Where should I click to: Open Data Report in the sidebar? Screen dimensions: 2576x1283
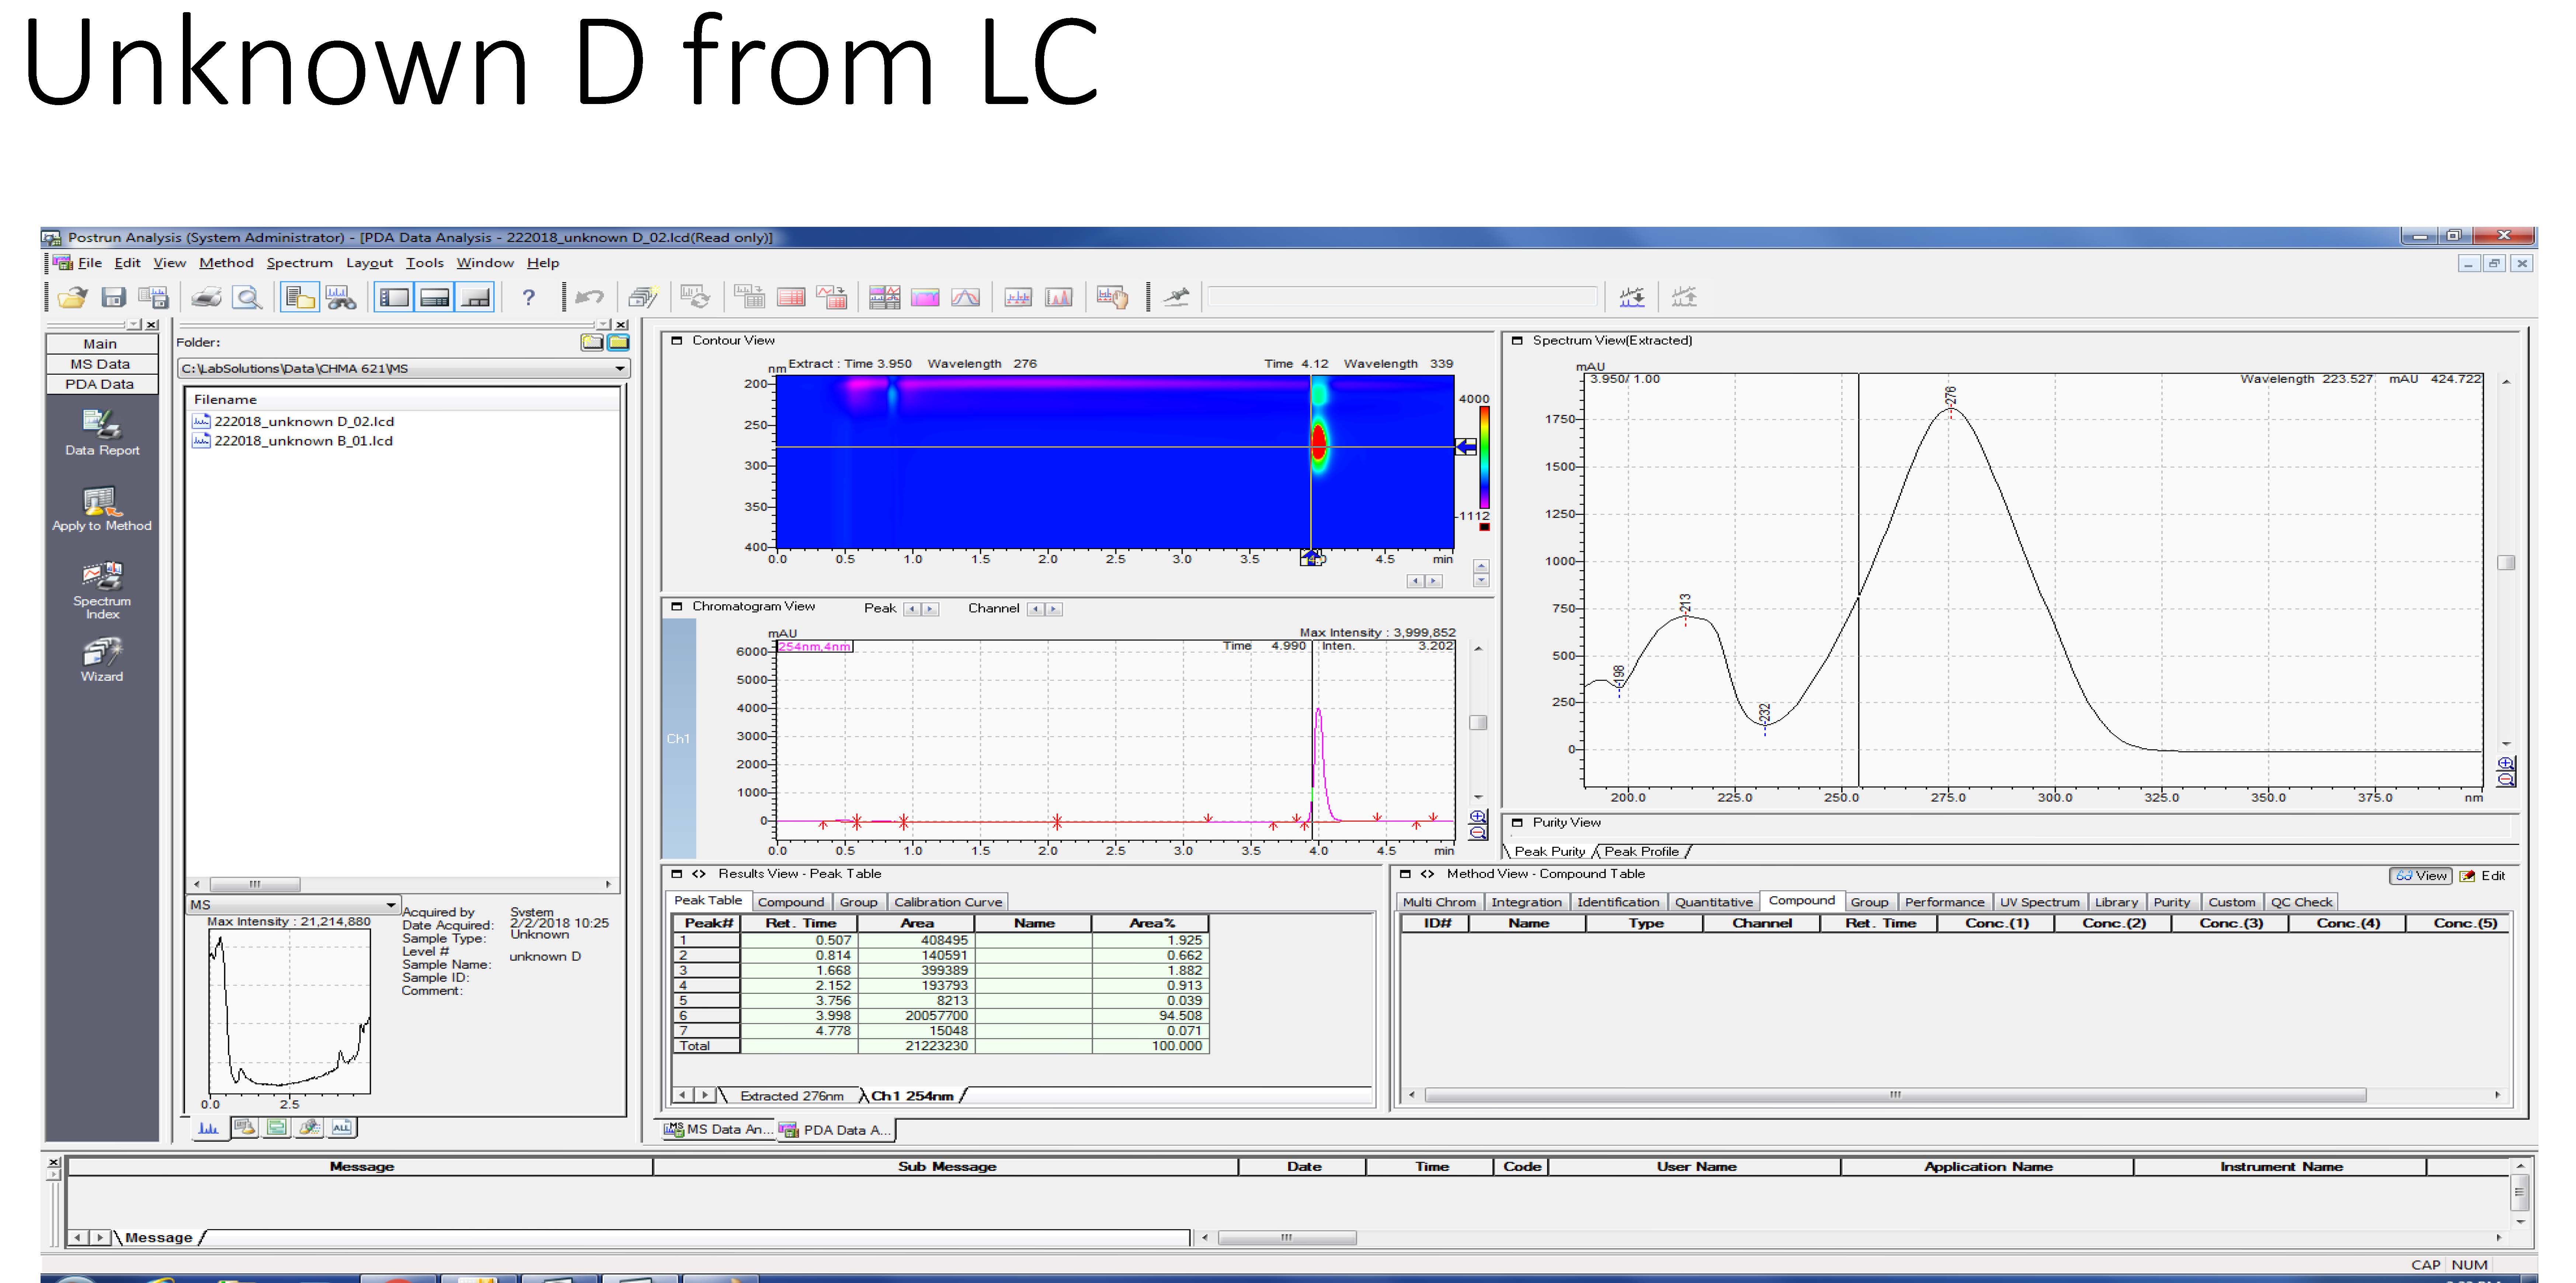tap(102, 433)
